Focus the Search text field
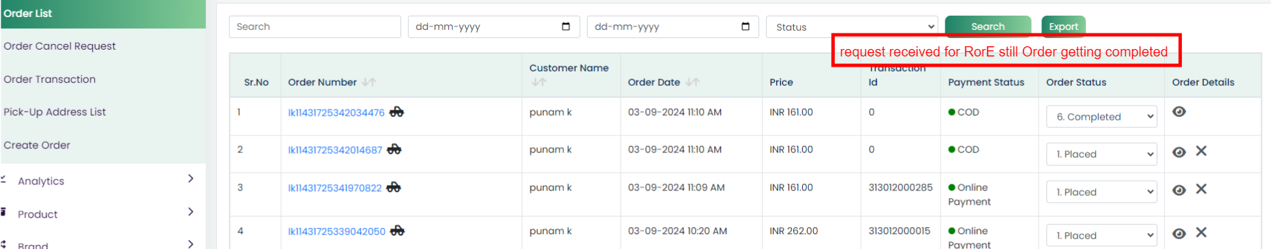 point(314,27)
